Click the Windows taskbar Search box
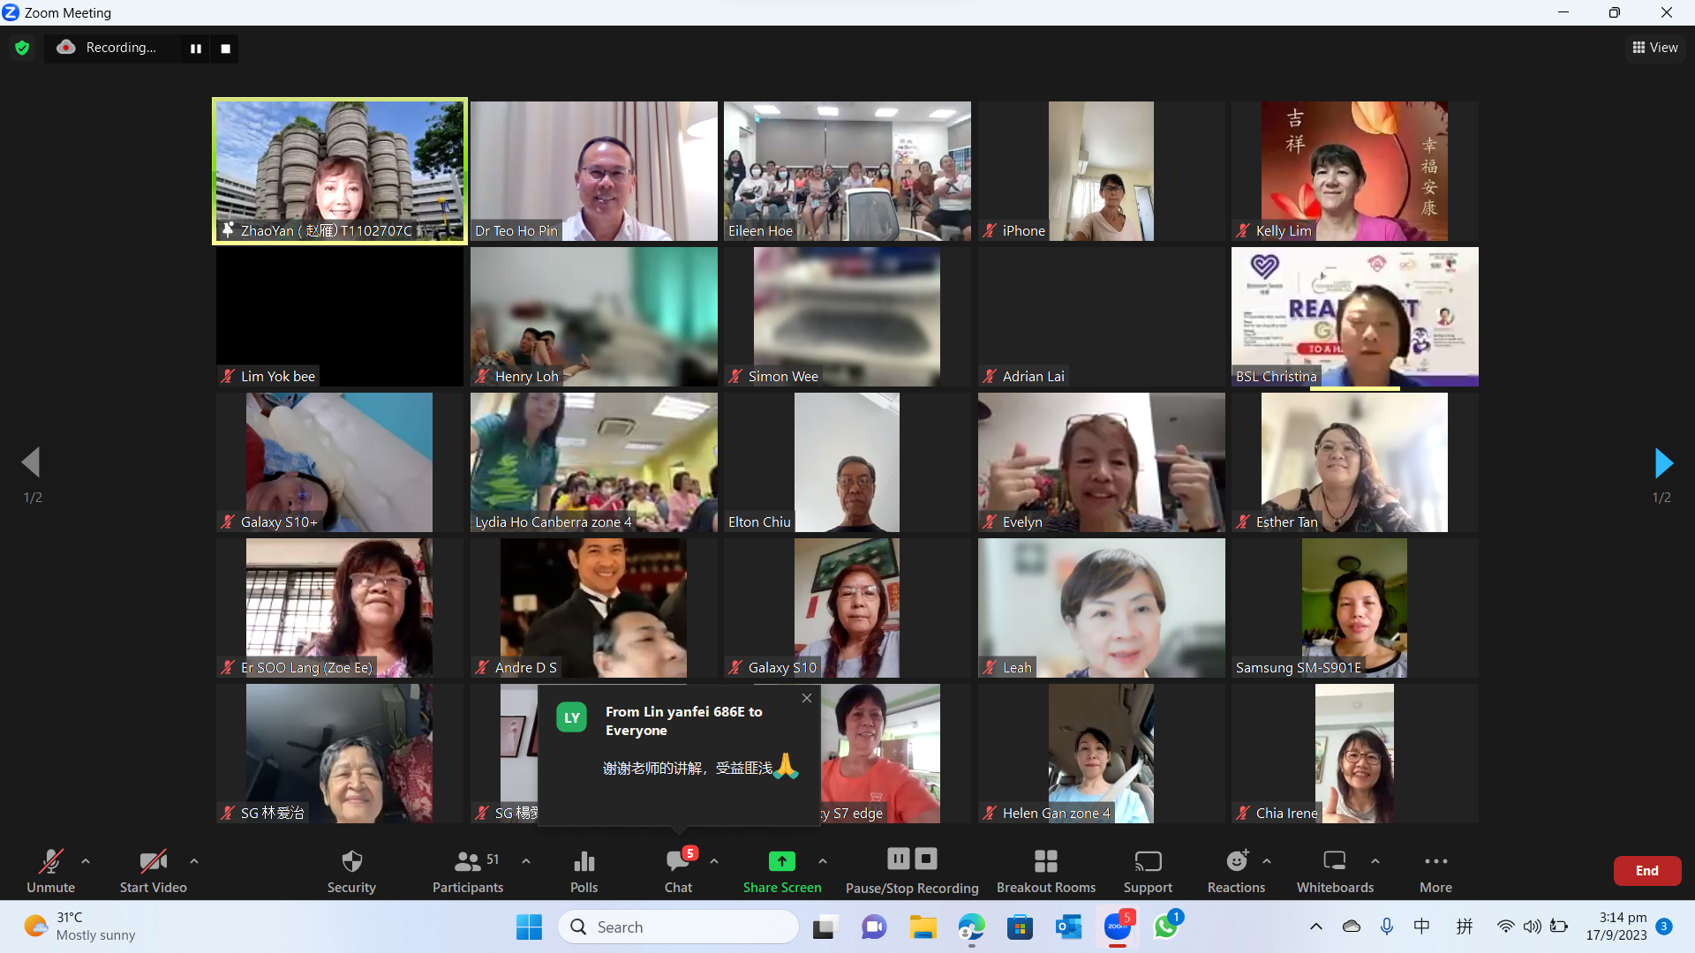 click(678, 927)
